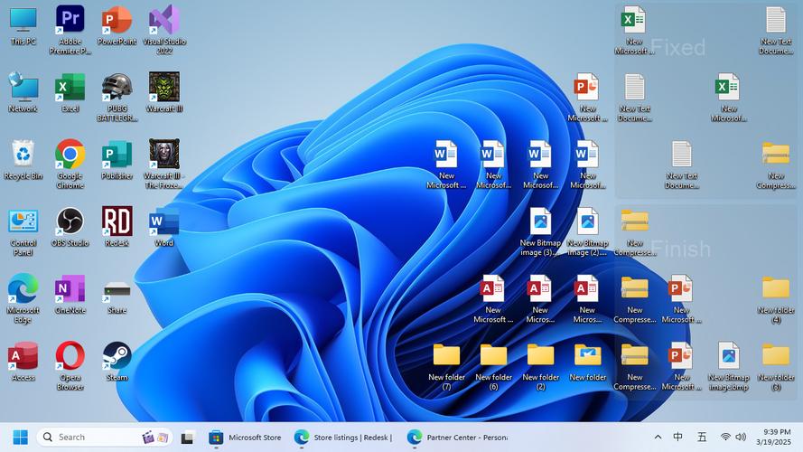The image size is (803, 452).
Task: Launch Google Chrome shortcut
Action: click(70, 164)
